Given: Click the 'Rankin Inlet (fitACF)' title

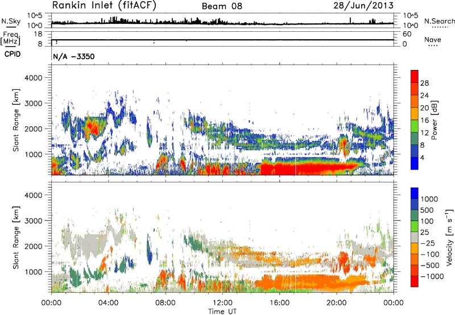Looking at the screenshot, I should (104, 6).
